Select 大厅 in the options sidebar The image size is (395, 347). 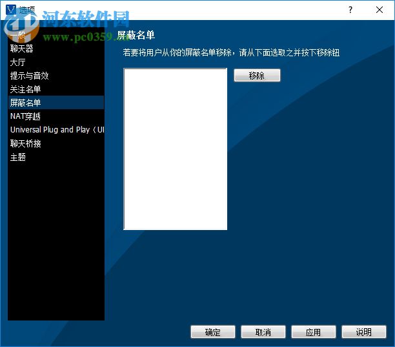56,62
